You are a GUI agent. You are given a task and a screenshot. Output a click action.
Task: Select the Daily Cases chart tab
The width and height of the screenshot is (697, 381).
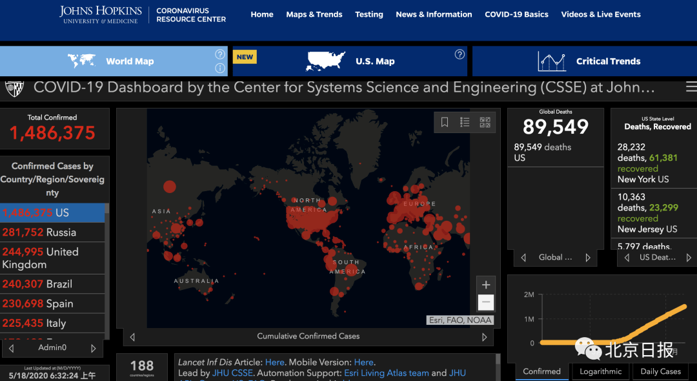coord(661,372)
